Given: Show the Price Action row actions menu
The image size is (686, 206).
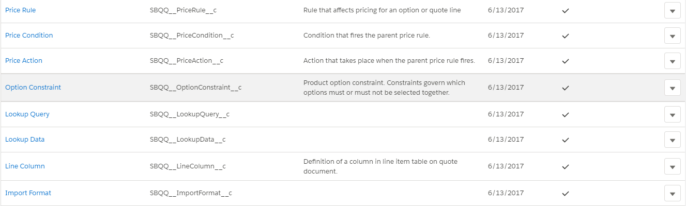Looking at the screenshot, I should (x=672, y=61).
